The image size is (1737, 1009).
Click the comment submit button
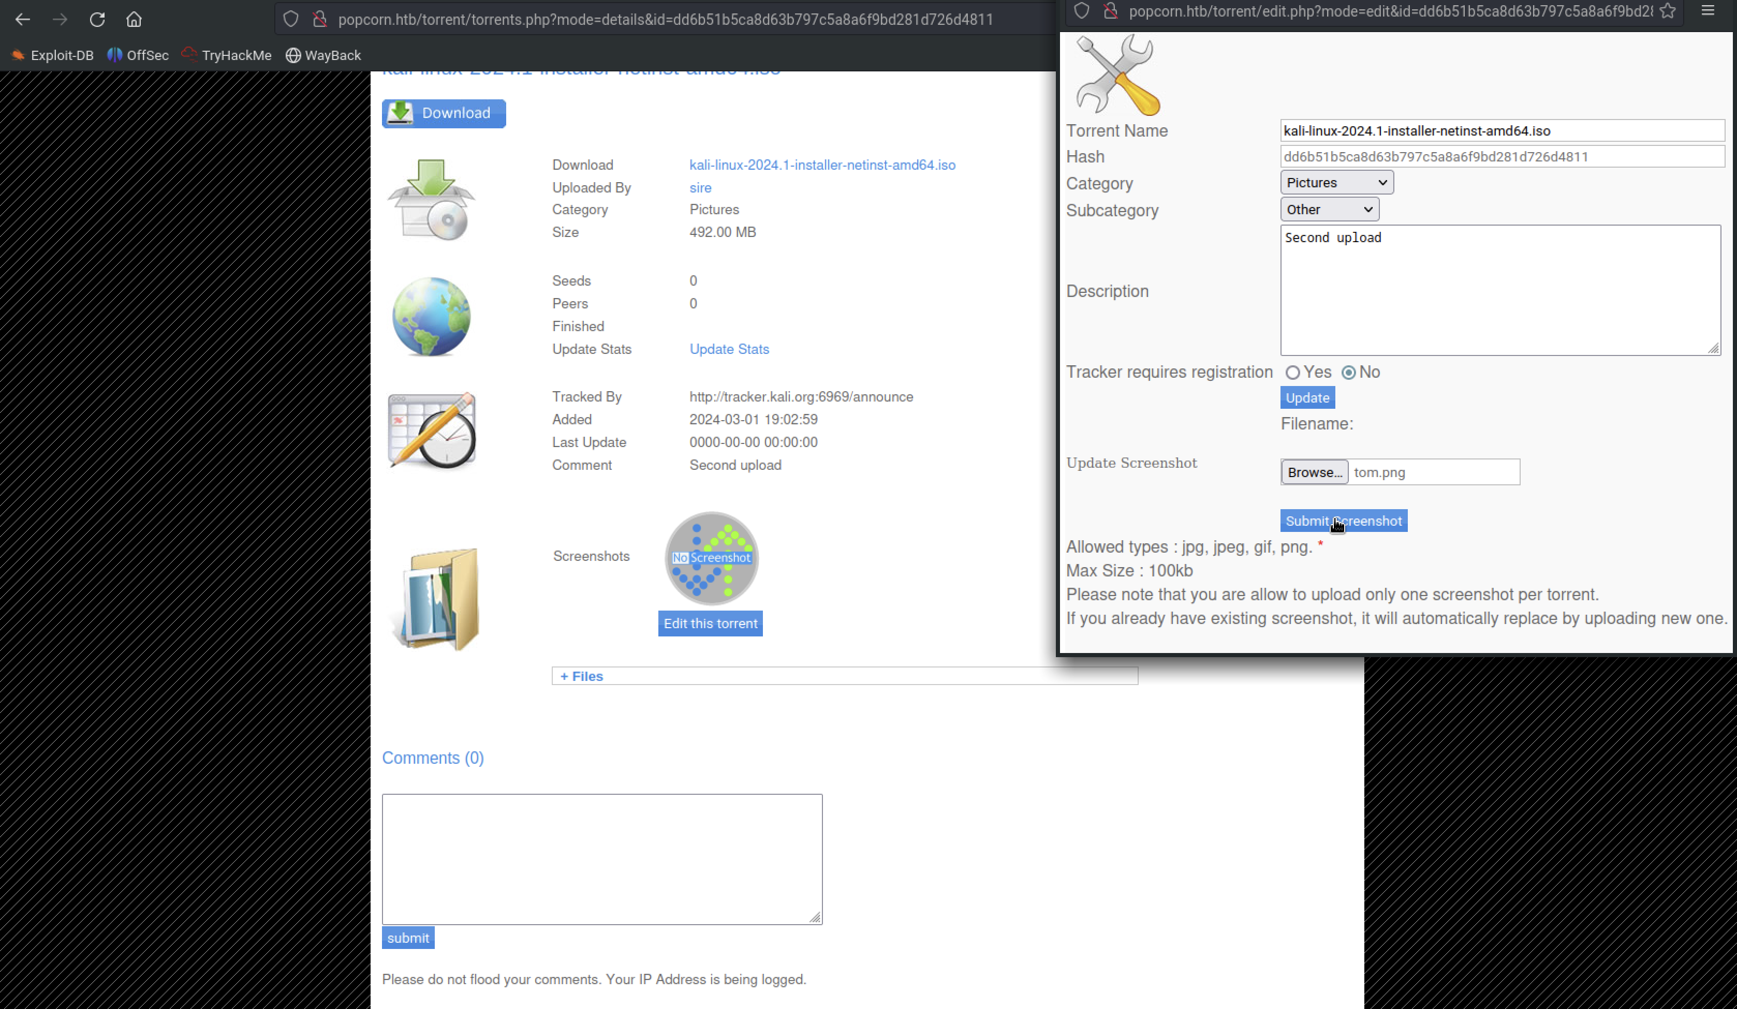coord(408,938)
